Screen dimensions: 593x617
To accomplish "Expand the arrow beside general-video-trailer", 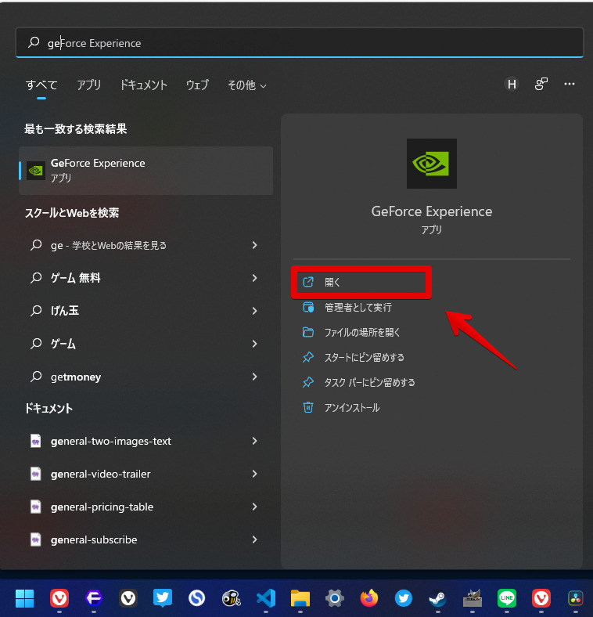I will [254, 474].
